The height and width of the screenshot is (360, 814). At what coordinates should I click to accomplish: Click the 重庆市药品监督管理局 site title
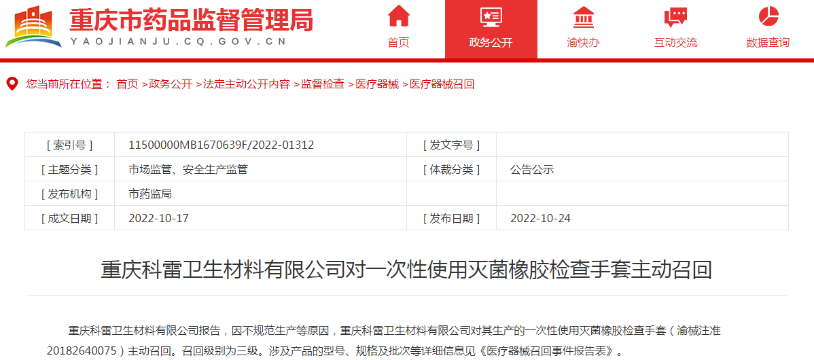click(x=191, y=20)
